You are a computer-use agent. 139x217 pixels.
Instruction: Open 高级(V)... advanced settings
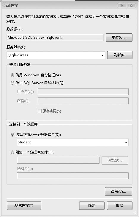119,191
